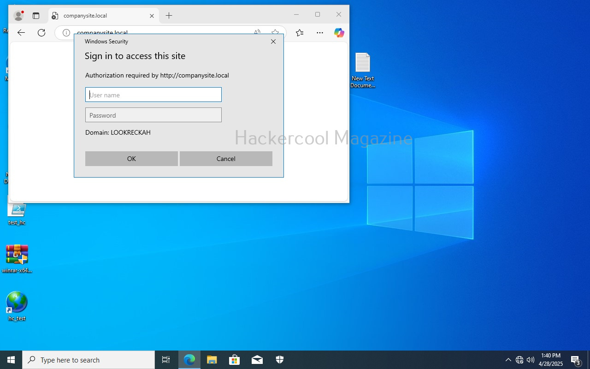Open the volume control in system tray
This screenshot has width=590, height=369.
pyautogui.click(x=531, y=360)
